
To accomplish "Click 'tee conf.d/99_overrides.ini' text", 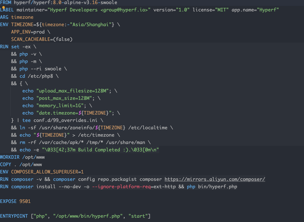I will (x=60, y=120).
